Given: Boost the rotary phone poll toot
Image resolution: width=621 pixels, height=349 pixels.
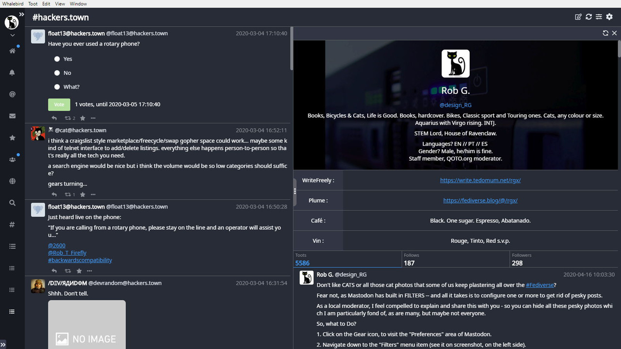Looking at the screenshot, I should (x=68, y=118).
